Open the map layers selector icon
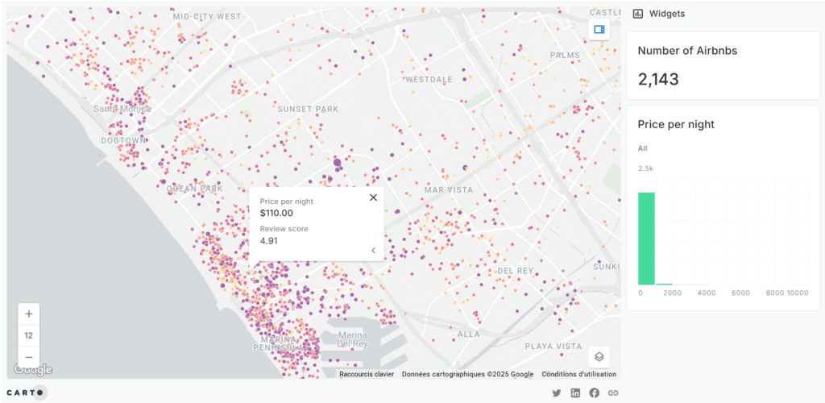Viewport: 825px width, 403px height. [599, 357]
